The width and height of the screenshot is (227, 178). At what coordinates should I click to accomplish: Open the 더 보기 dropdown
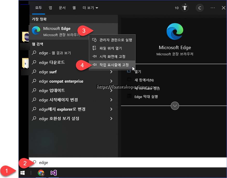[90, 8]
